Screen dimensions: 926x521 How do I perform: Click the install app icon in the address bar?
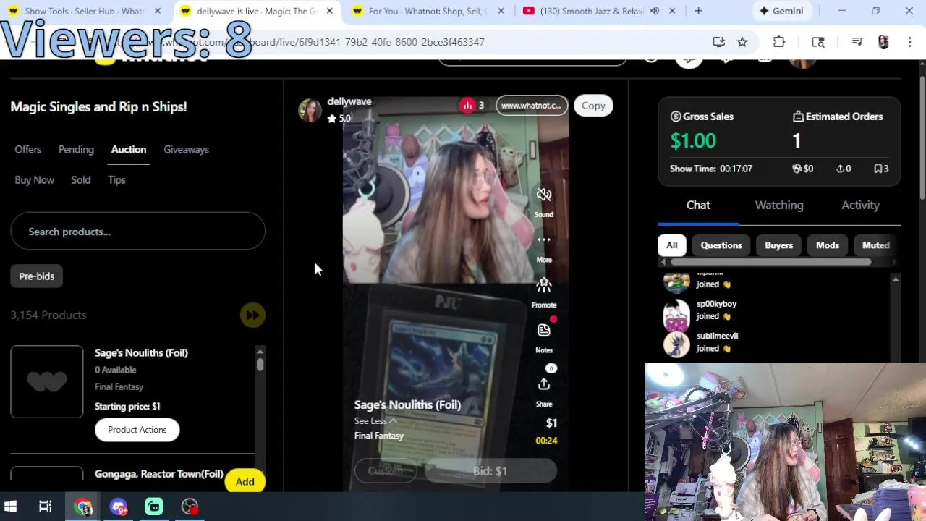pyautogui.click(x=718, y=42)
